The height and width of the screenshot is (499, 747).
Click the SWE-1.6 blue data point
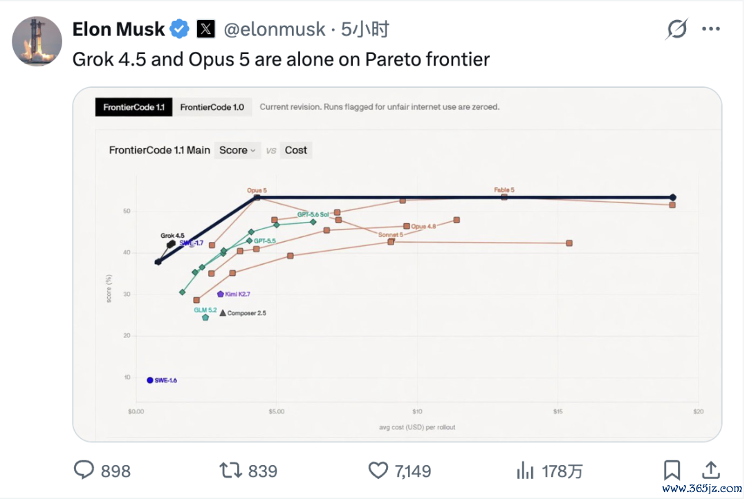tap(149, 380)
